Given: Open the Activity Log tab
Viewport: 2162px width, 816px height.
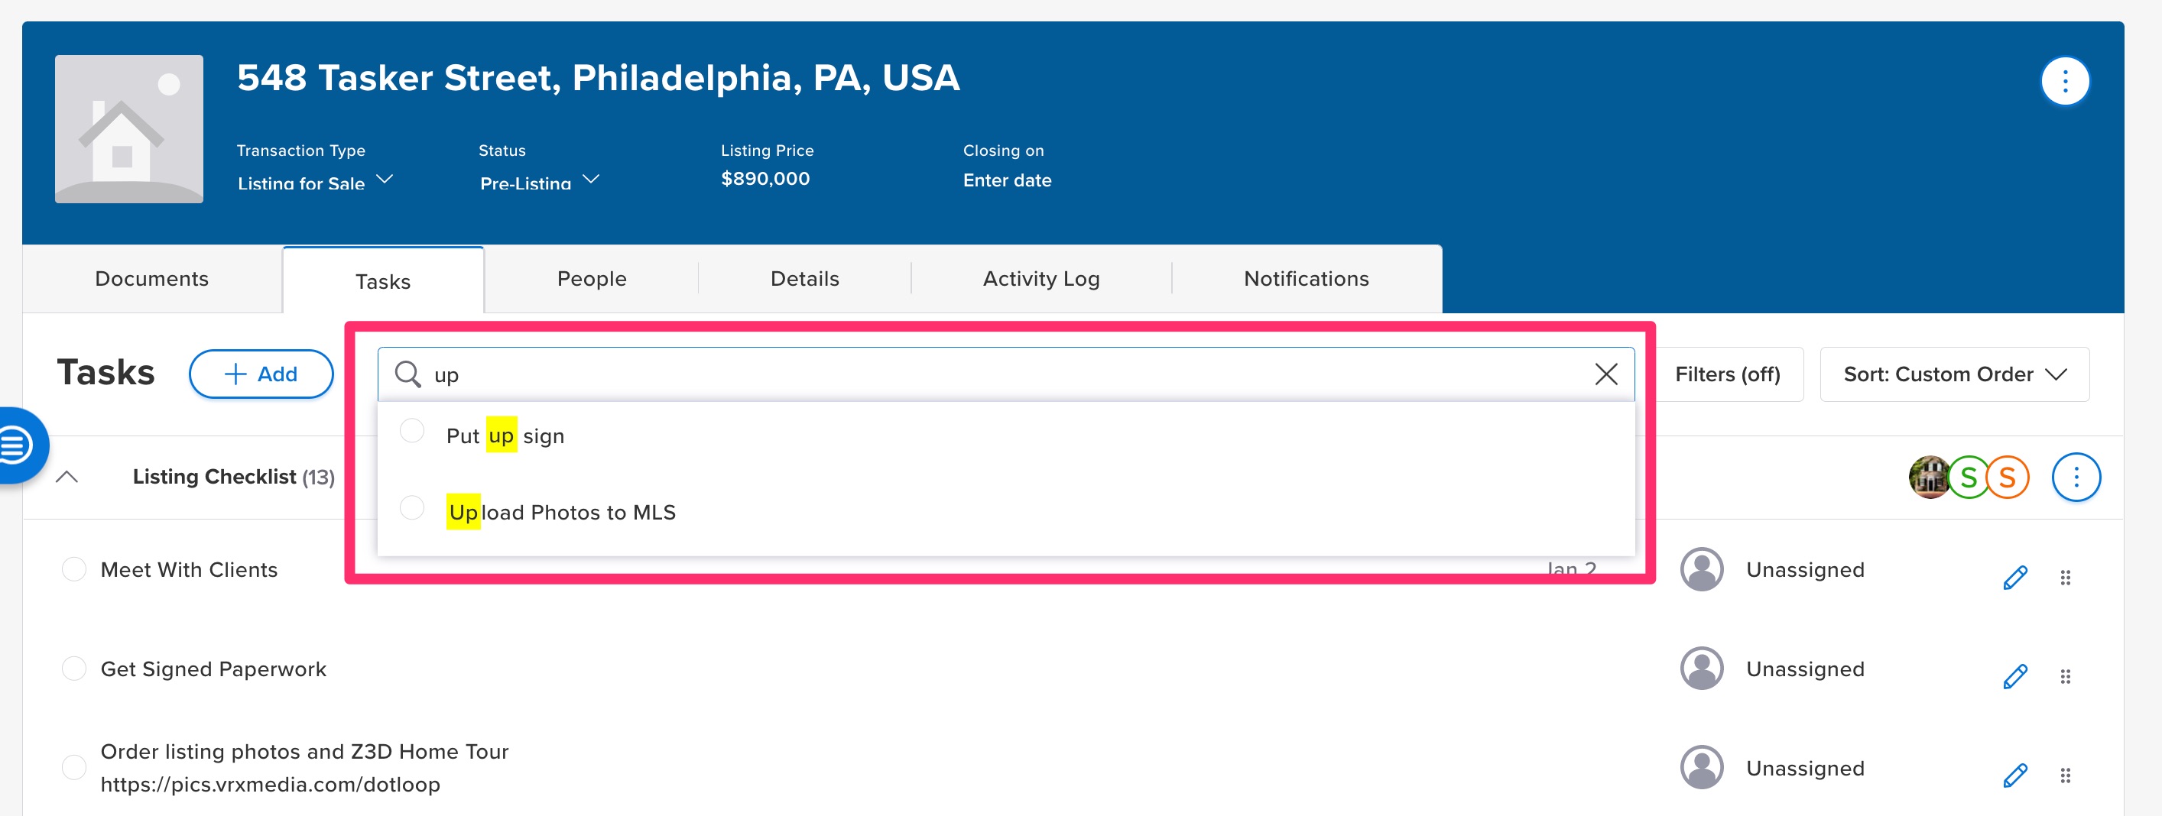Looking at the screenshot, I should click(1040, 280).
